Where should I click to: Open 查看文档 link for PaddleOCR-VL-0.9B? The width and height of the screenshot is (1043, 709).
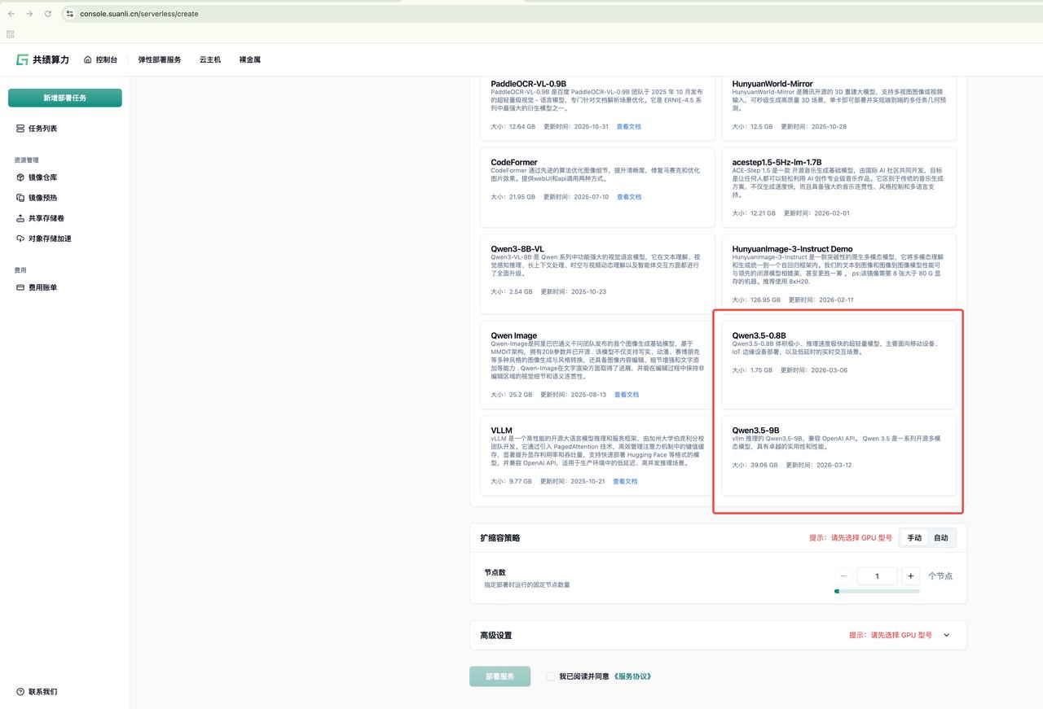[x=629, y=126]
